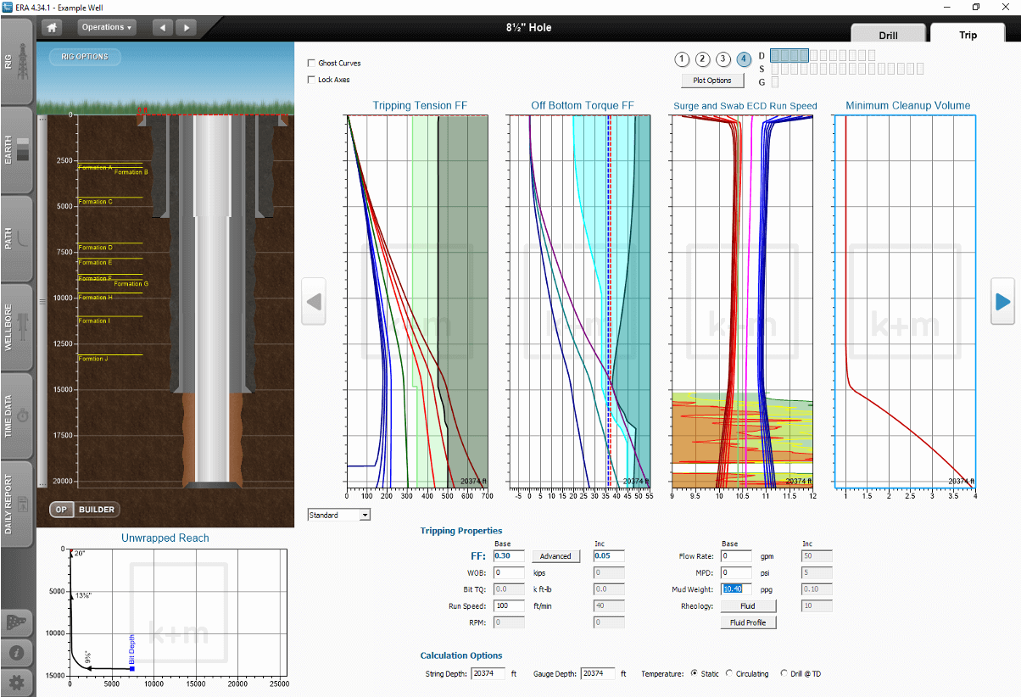Click the Minimum Cleanup Volume plot title
This screenshot has height=697, width=1021.
[x=908, y=106]
